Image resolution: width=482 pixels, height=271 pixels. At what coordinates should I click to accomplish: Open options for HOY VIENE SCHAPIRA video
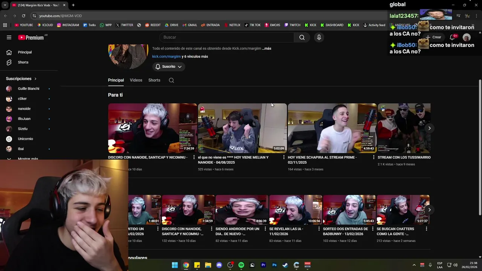[x=374, y=157]
